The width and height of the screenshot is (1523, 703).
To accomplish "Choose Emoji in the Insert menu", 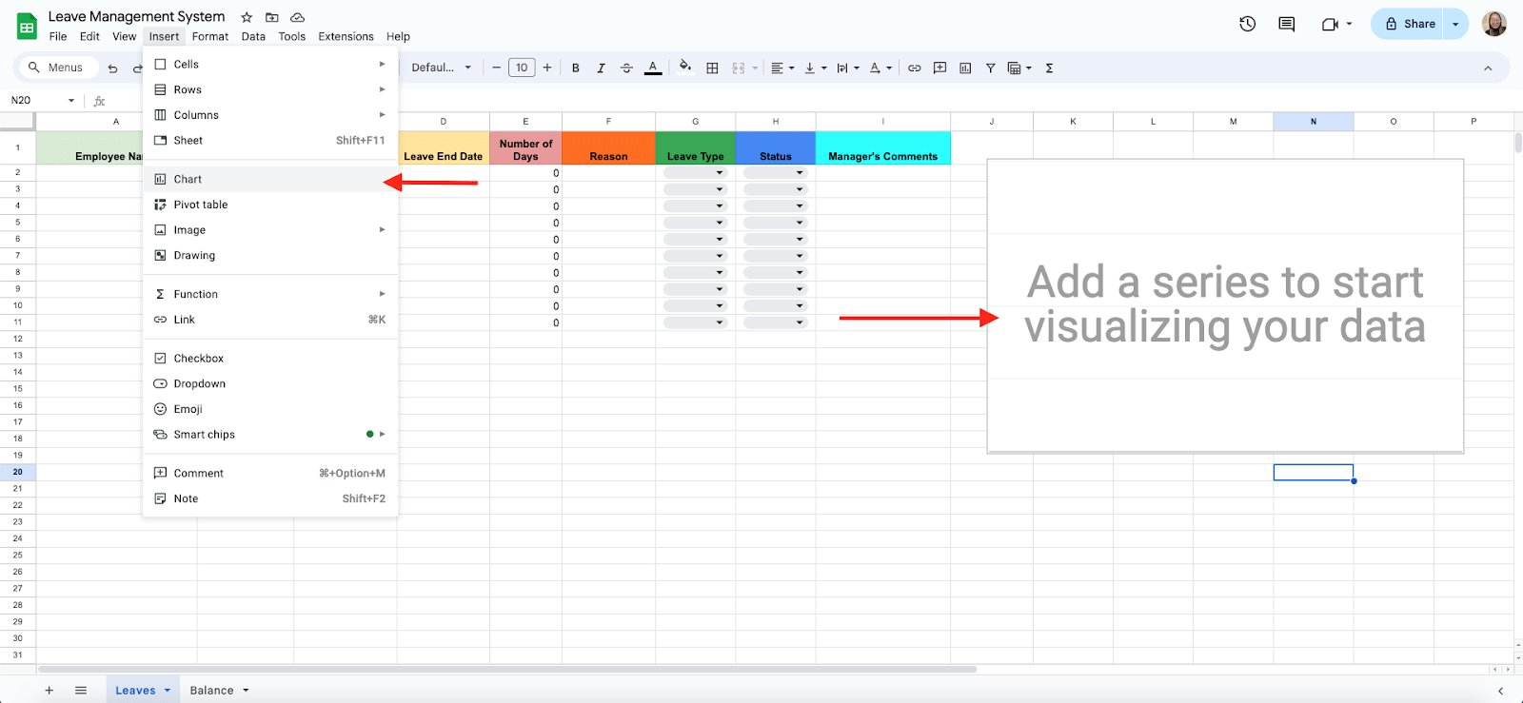I will coord(270,409).
